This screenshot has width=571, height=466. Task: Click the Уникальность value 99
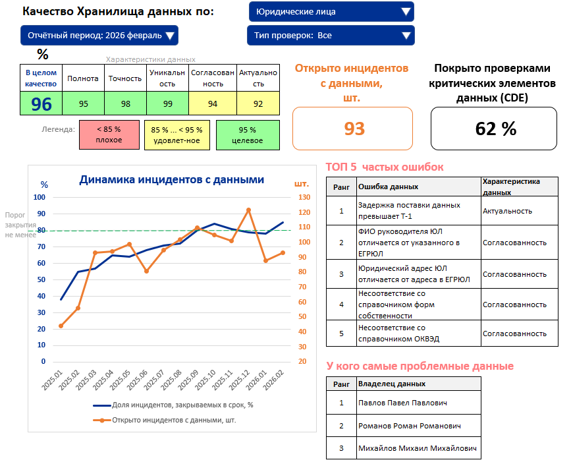[167, 103]
